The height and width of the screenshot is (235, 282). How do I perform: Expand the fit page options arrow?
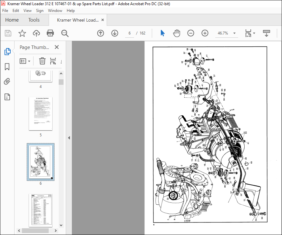(254, 33)
